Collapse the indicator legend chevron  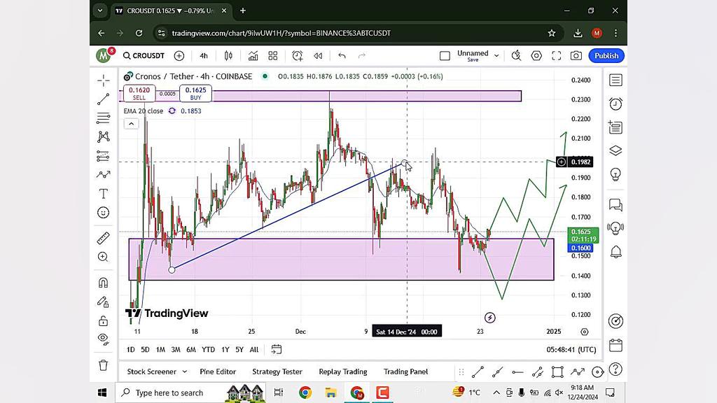(x=131, y=124)
